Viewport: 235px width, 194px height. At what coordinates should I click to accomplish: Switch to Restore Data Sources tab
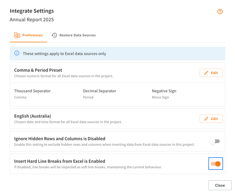point(74,35)
